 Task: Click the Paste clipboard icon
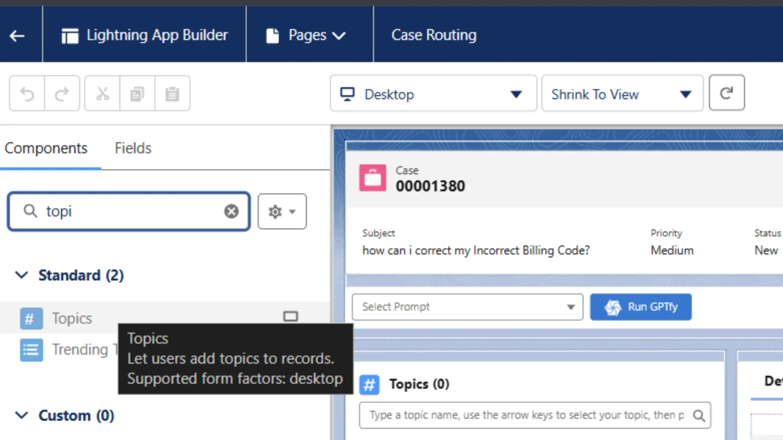click(x=172, y=93)
